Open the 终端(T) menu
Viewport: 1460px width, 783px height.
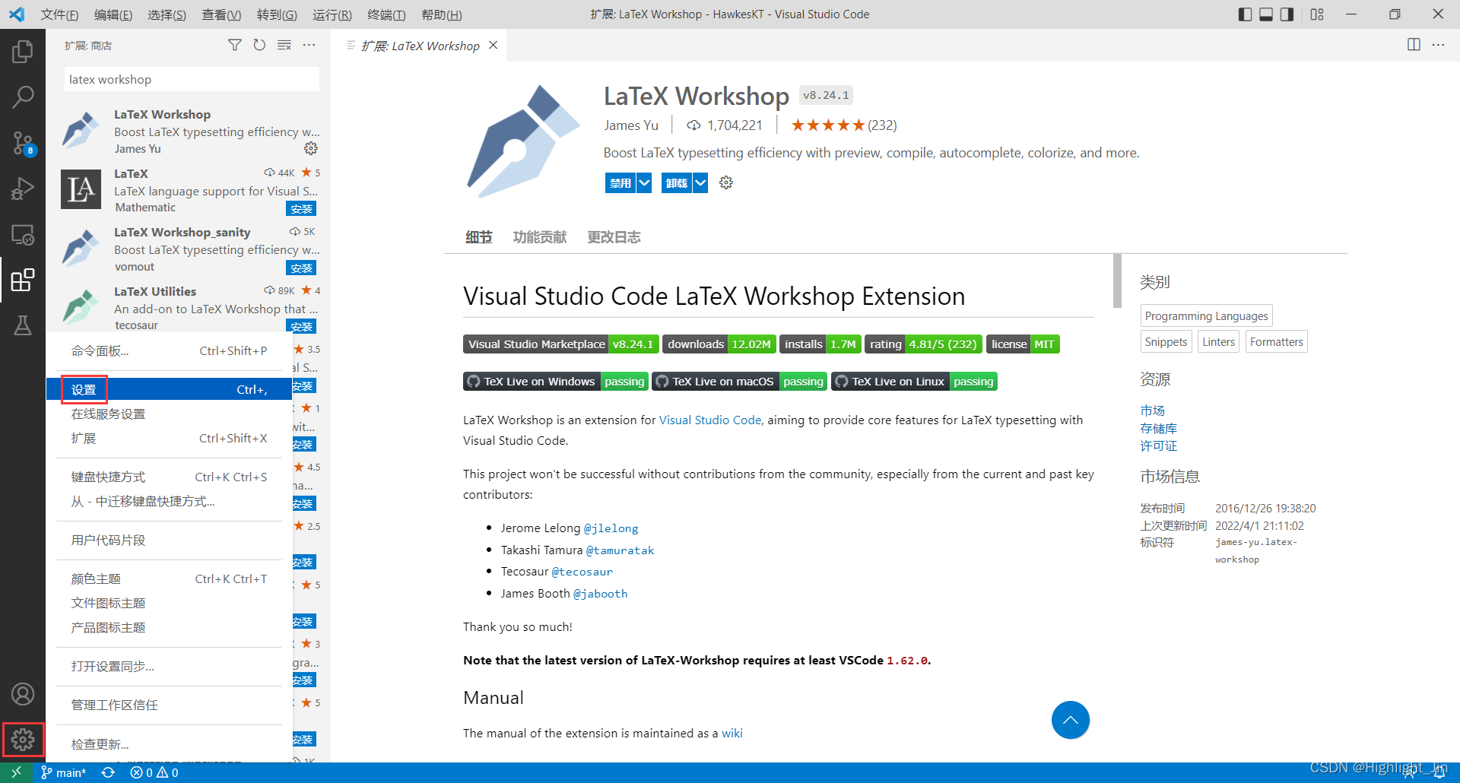tap(386, 14)
